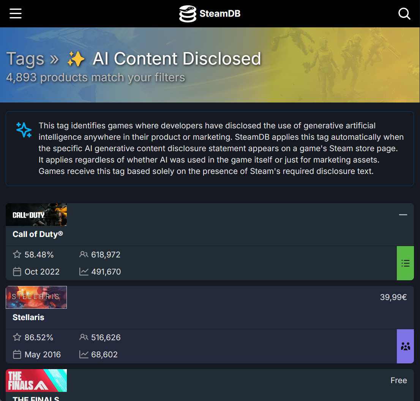Open THE FINALS thumbnail image

[36, 380]
